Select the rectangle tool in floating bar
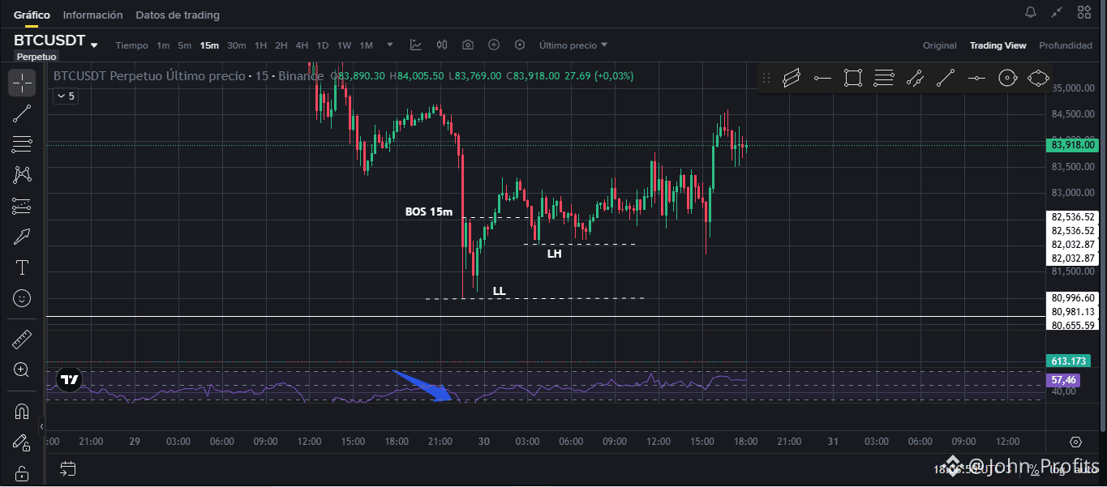Screen dimensions: 1107x487 pyautogui.click(x=852, y=78)
